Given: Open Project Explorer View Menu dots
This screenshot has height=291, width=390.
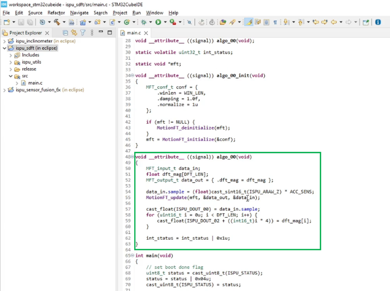Looking at the screenshot, I should (x=92, y=32).
